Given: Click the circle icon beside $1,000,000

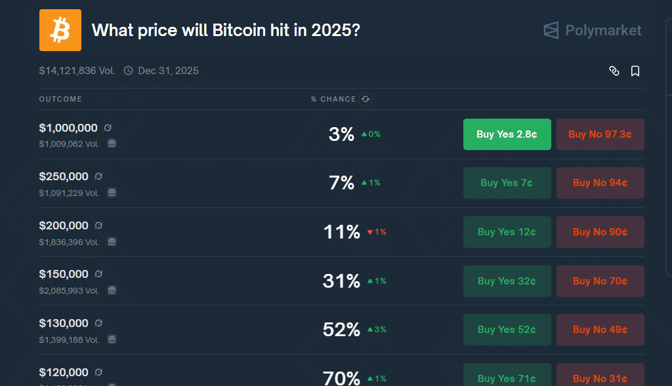Looking at the screenshot, I should (x=108, y=128).
